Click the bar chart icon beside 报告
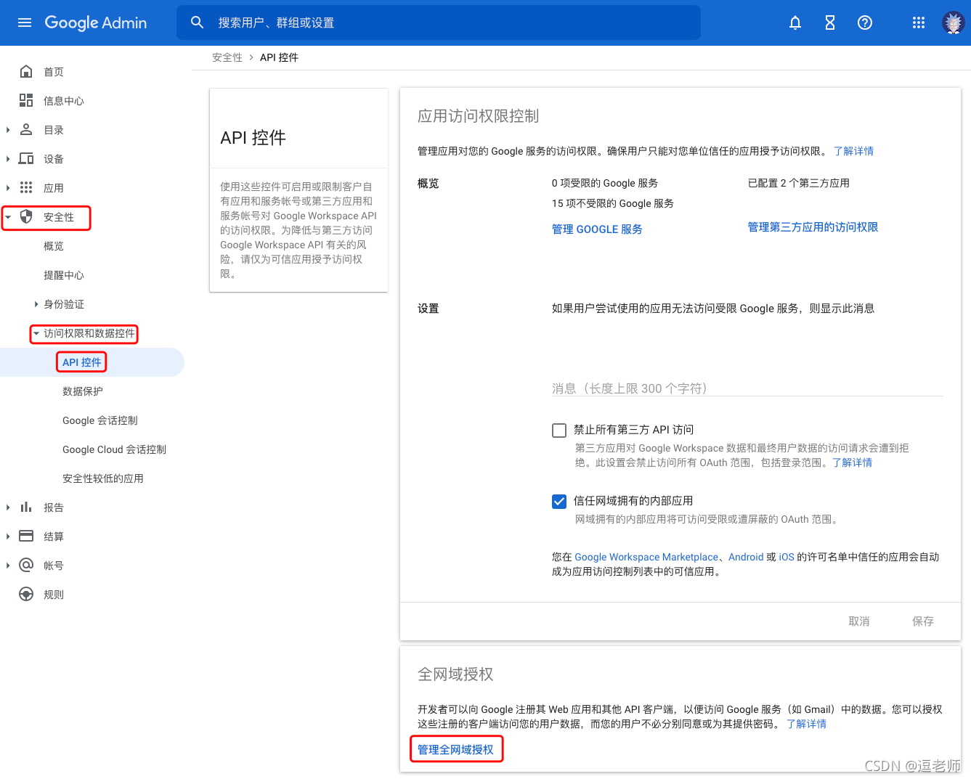This screenshot has height=779, width=971. tap(26, 507)
